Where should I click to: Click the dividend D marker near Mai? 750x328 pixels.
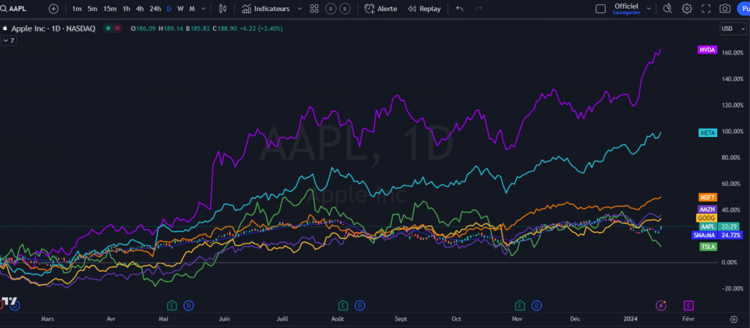tap(189, 305)
